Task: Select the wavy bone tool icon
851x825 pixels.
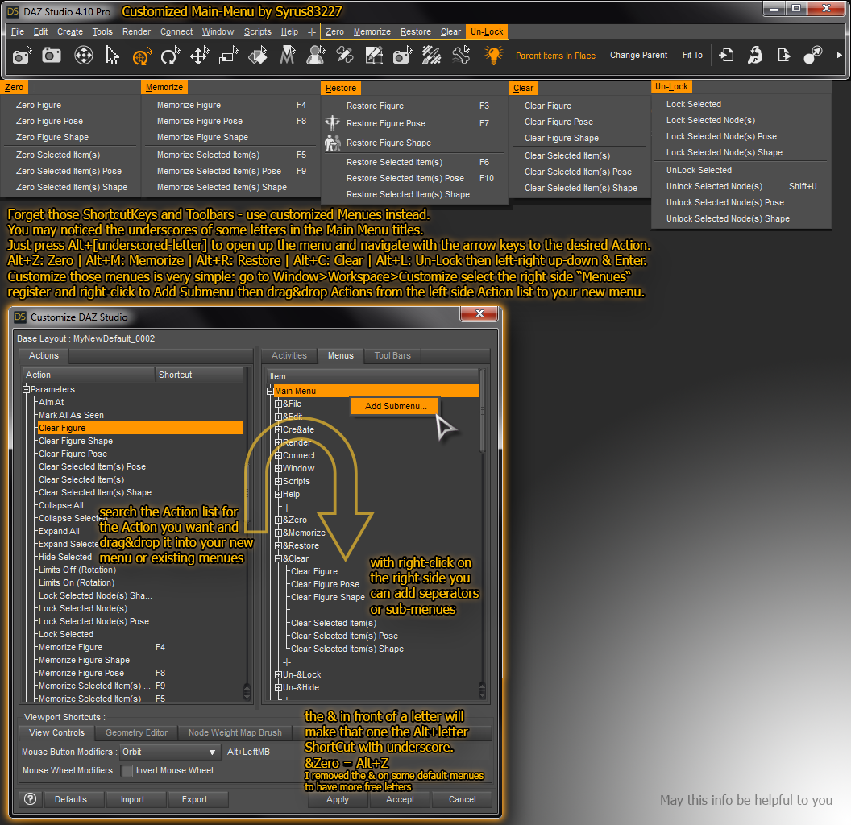Action: [x=461, y=56]
